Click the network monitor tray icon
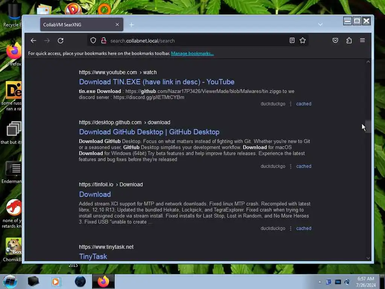This screenshot has height=289, width=385. [338, 282]
